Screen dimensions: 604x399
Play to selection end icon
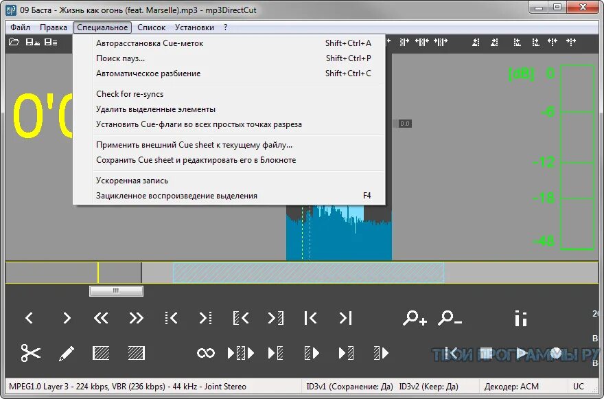[346, 353]
